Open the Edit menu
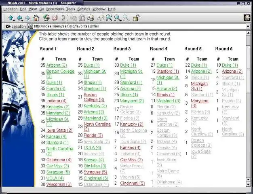The image size is (253, 194). (23, 9)
